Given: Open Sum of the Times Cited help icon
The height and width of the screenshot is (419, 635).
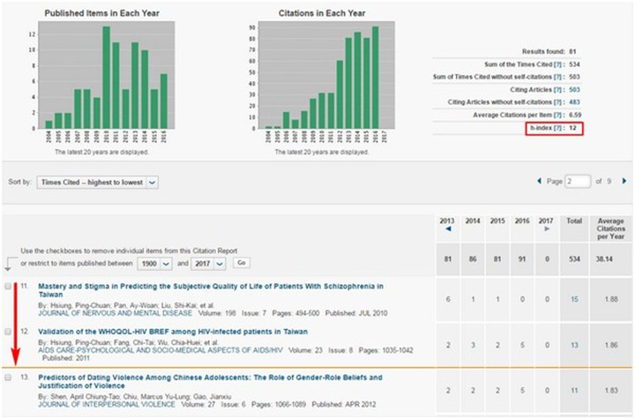Looking at the screenshot, I should [555, 64].
